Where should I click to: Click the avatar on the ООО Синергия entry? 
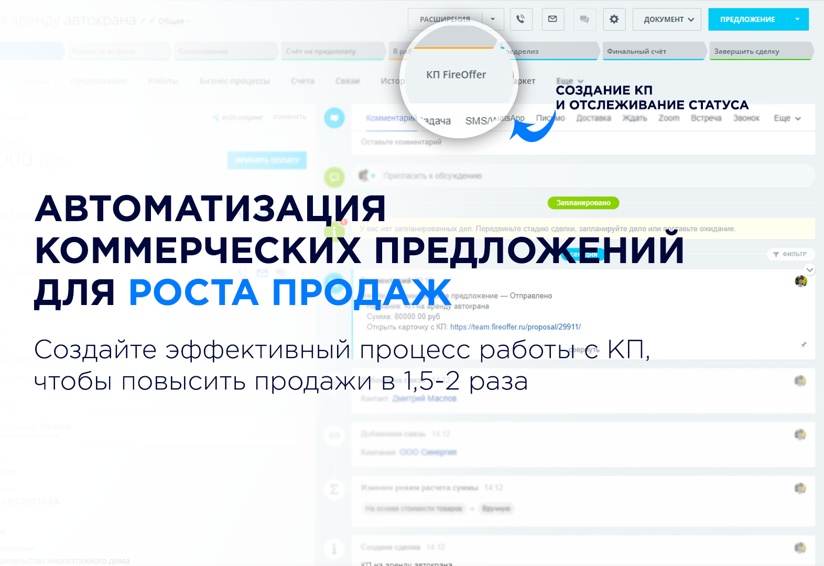click(x=800, y=434)
